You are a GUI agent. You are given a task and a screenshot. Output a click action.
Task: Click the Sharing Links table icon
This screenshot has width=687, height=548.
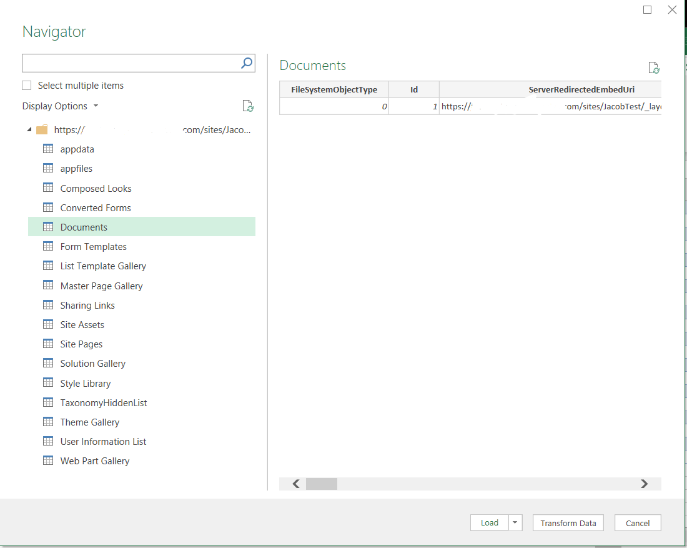click(x=48, y=305)
